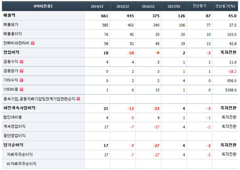Click the 45.0 percent value in 매출액 row
Screen dimensions: 240x170
pos(233,16)
